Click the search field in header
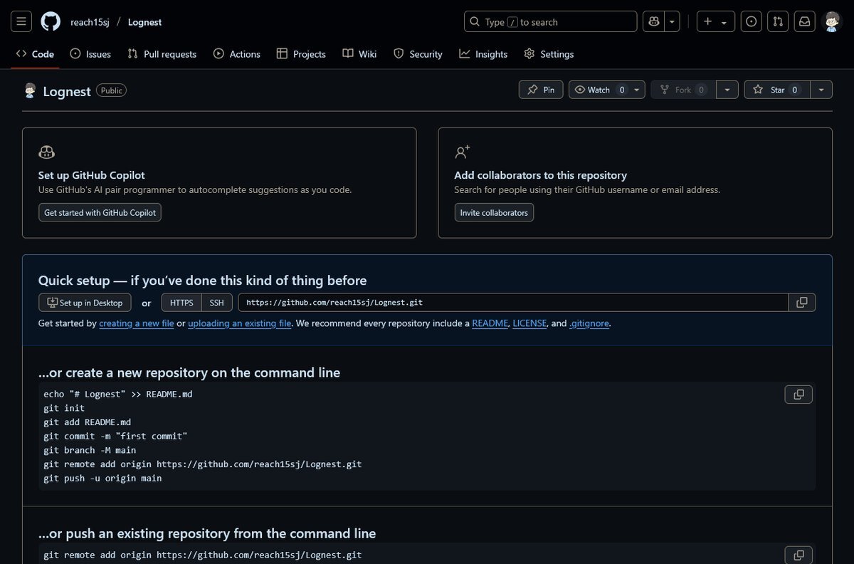854x564 pixels. pos(550,21)
